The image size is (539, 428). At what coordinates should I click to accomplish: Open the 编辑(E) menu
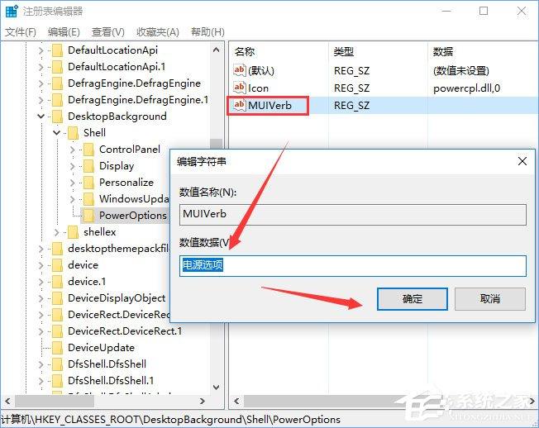pyautogui.click(x=64, y=32)
